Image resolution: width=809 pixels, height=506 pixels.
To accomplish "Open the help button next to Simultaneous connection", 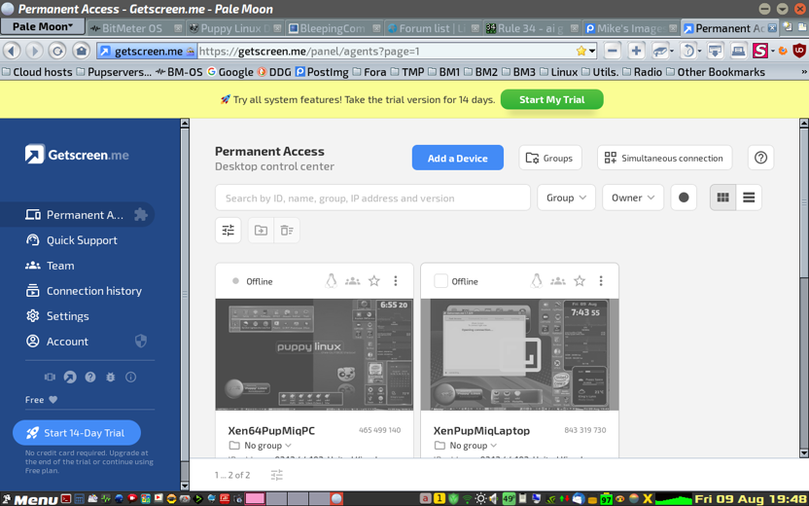I will [x=760, y=158].
